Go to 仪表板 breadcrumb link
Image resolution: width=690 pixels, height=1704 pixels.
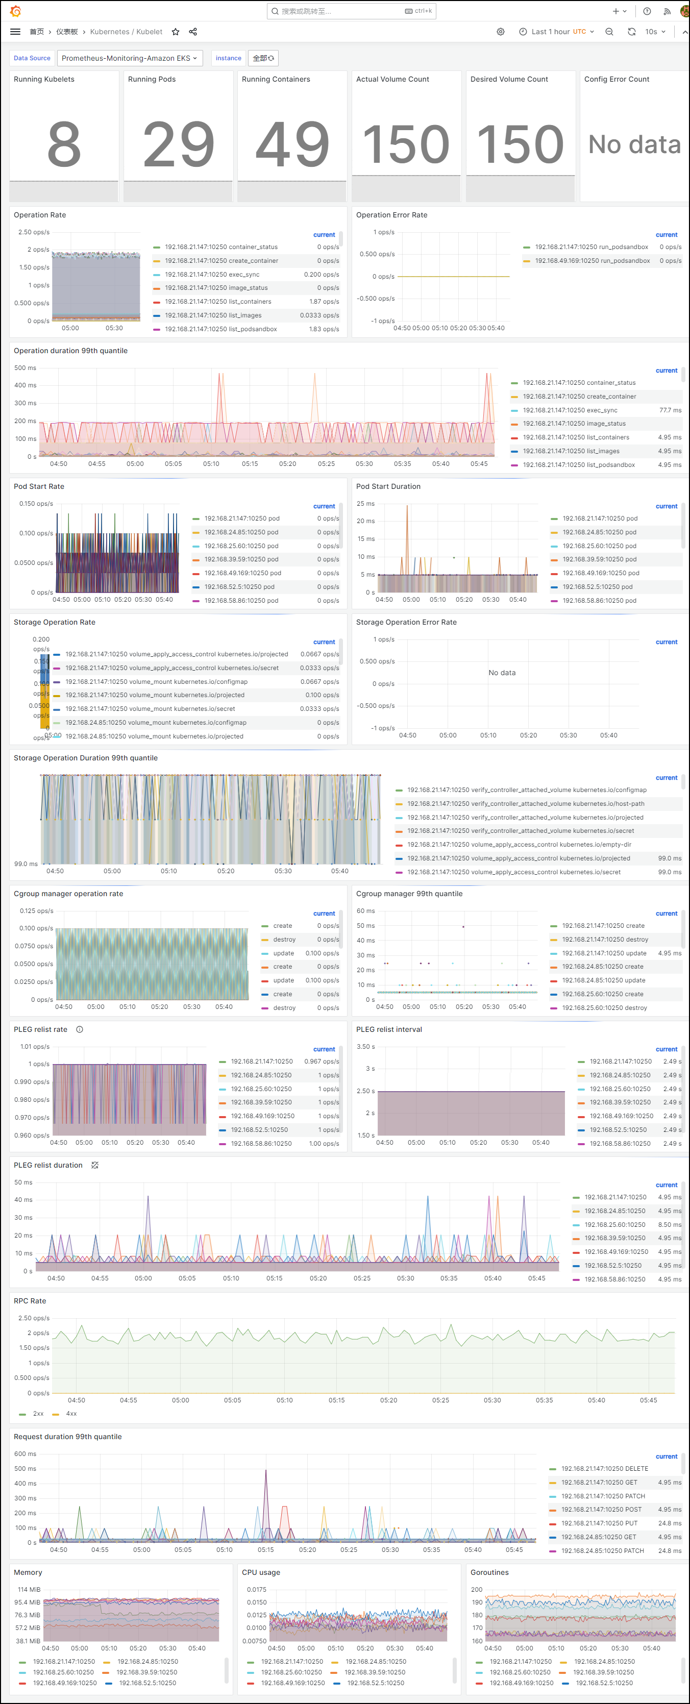tap(67, 32)
